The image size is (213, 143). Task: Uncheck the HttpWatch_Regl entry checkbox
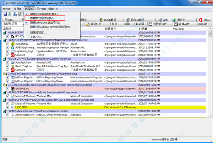click(8, 51)
